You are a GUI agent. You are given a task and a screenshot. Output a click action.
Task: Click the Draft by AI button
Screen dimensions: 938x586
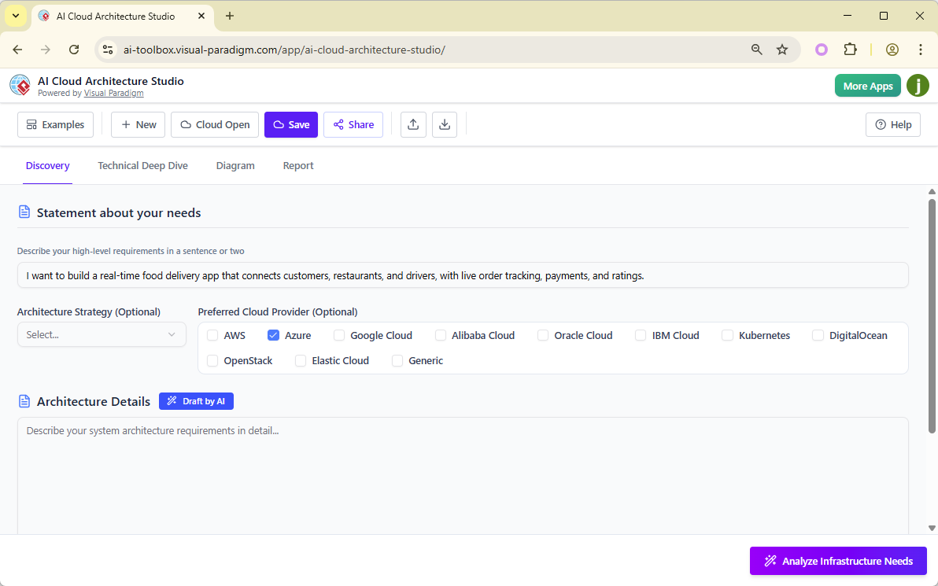pos(196,401)
